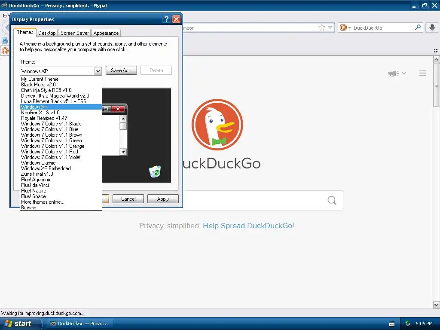Click the Cancel button
This screenshot has width=440, height=330.
click(x=128, y=199)
